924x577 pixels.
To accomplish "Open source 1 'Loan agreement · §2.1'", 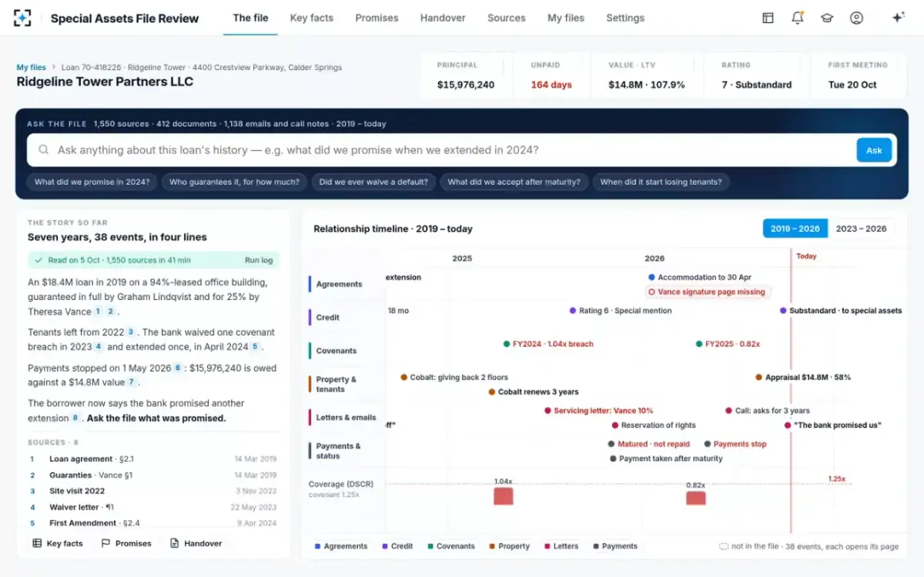I will (x=153, y=459).
